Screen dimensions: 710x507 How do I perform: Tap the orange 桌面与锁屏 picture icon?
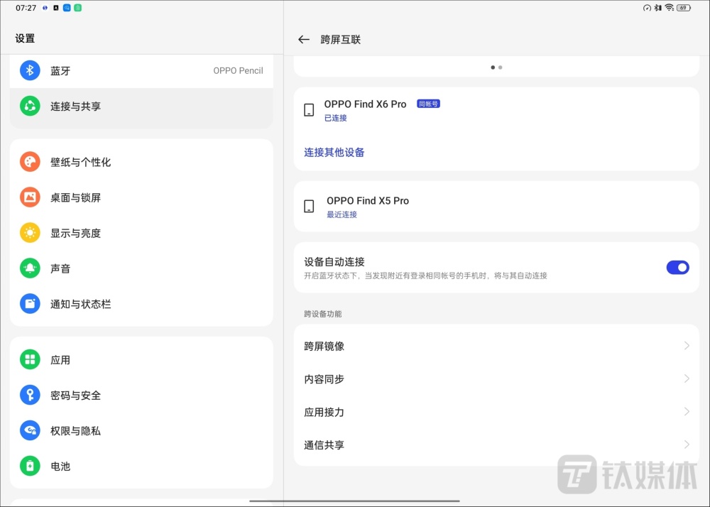tap(30, 197)
